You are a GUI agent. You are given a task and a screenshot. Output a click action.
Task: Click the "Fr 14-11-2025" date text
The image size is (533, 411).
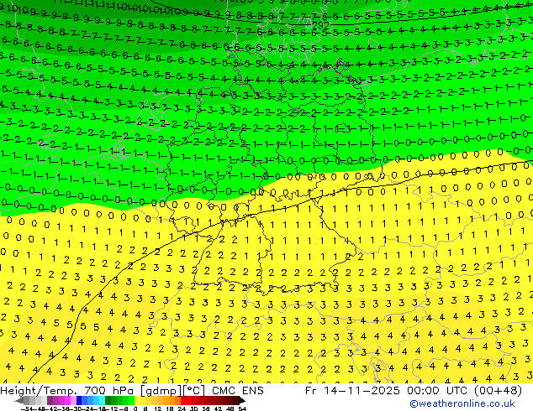click(x=352, y=391)
